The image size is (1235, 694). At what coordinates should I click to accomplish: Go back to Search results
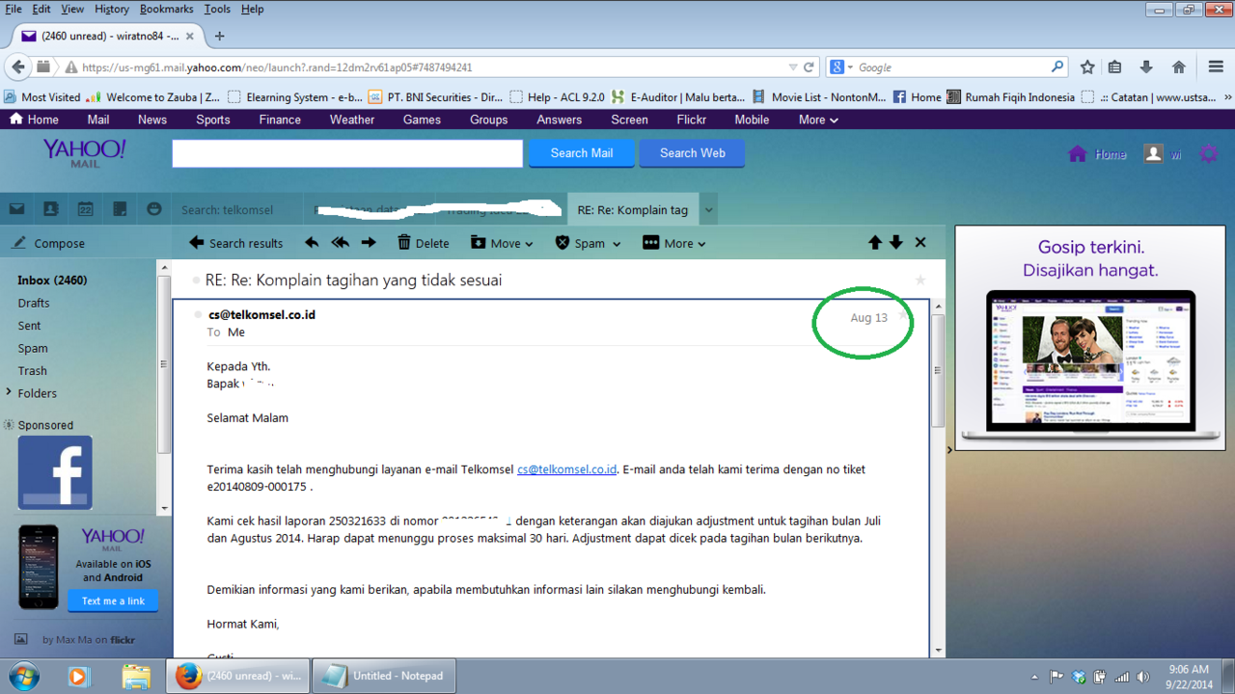coord(236,243)
